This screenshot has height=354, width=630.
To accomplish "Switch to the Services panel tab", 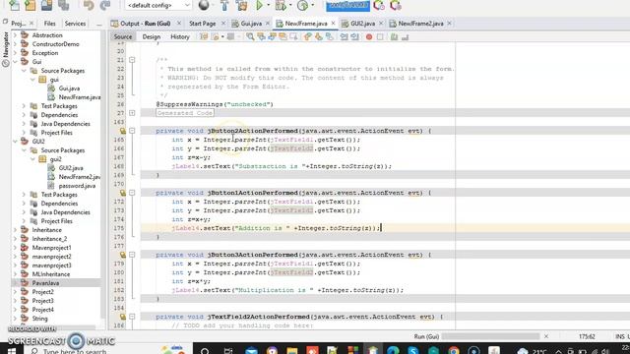I will pyautogui.click(x=75, y=24).
